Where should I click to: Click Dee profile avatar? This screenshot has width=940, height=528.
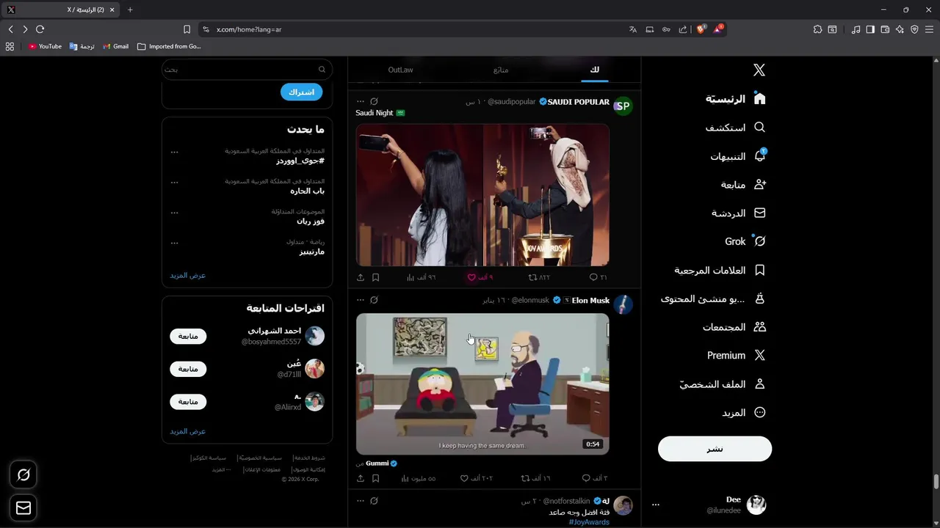point(756,505)
